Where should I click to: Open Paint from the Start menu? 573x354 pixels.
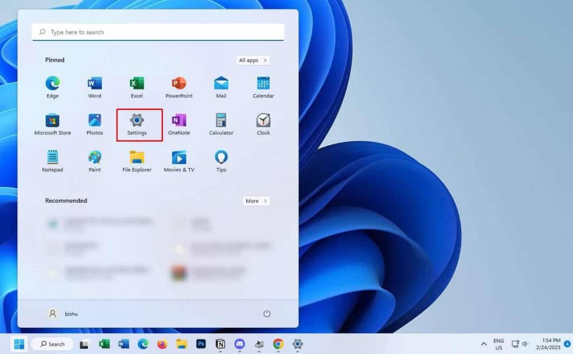tap(94, 159)
